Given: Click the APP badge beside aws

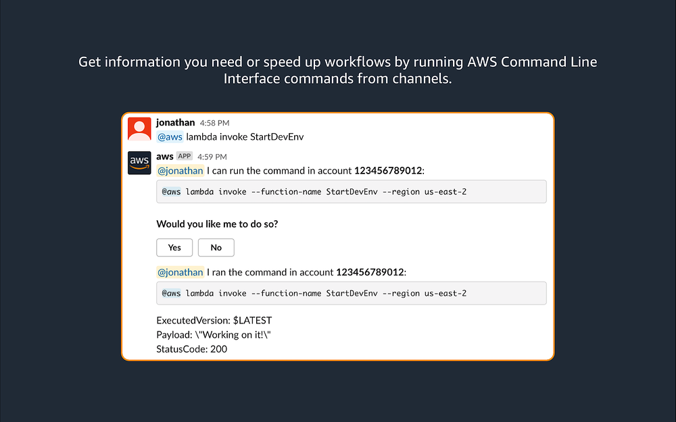Looking at the screenshot, I should [x=185, y=157].
